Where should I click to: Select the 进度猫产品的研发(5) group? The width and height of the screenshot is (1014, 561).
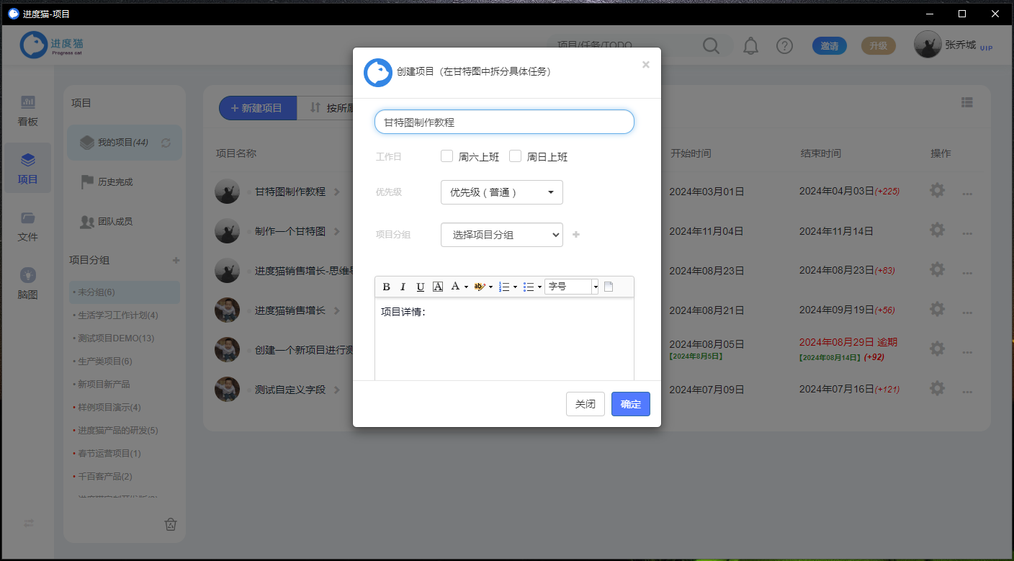pos(117,431)
